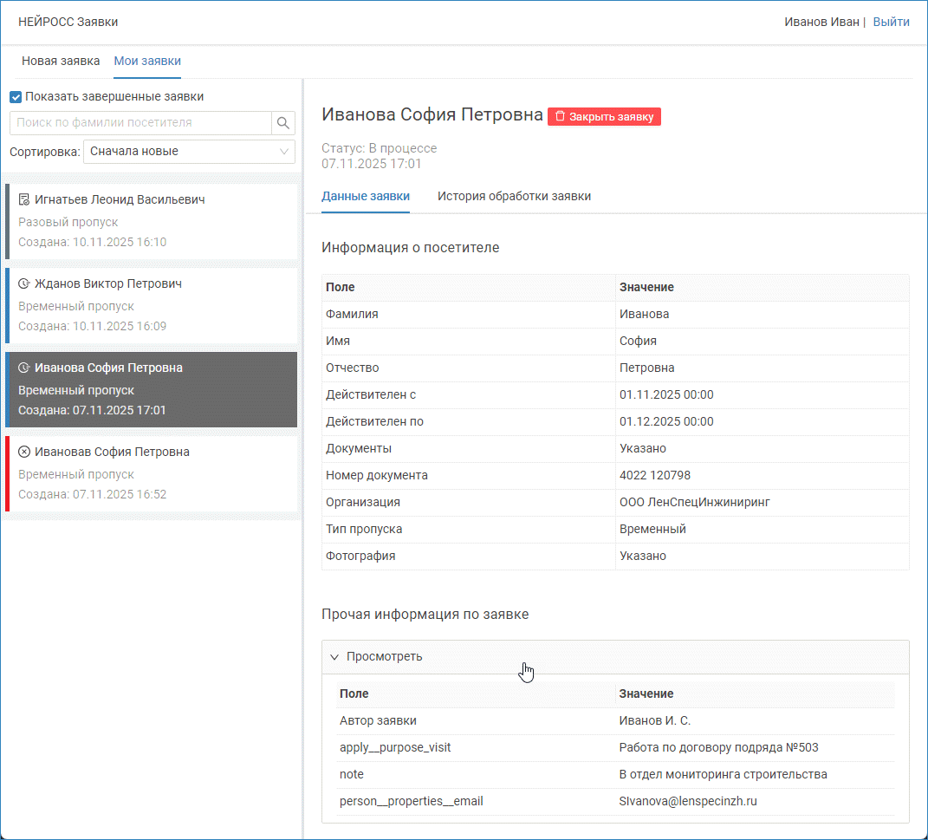
Task: Click document icon beside Игнатьев Леонид Васильевич
Action: [24, 200]
